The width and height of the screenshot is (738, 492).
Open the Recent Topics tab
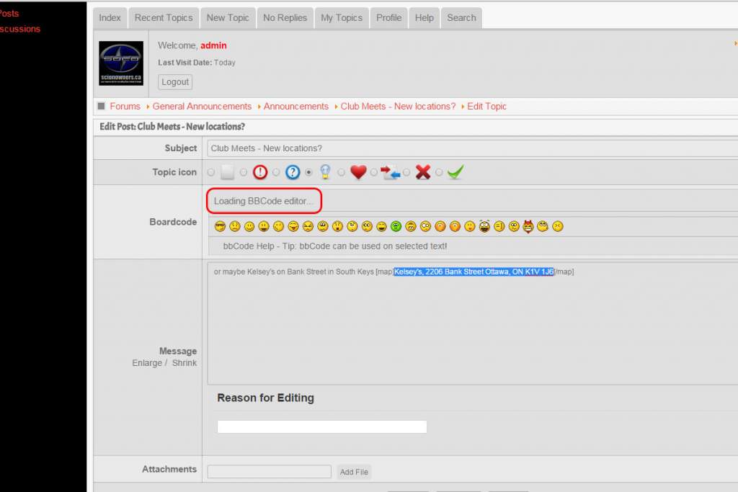(164, 18)
